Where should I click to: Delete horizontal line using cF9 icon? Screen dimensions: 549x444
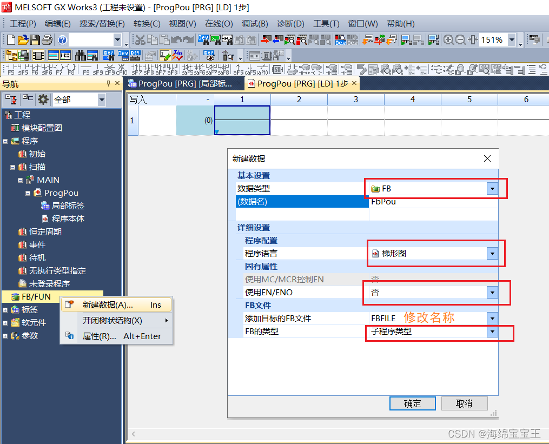(x=110, y=69)
